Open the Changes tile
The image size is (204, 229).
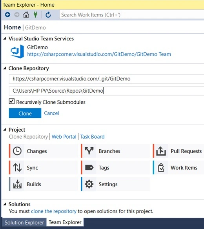click(x=44, y=151)
